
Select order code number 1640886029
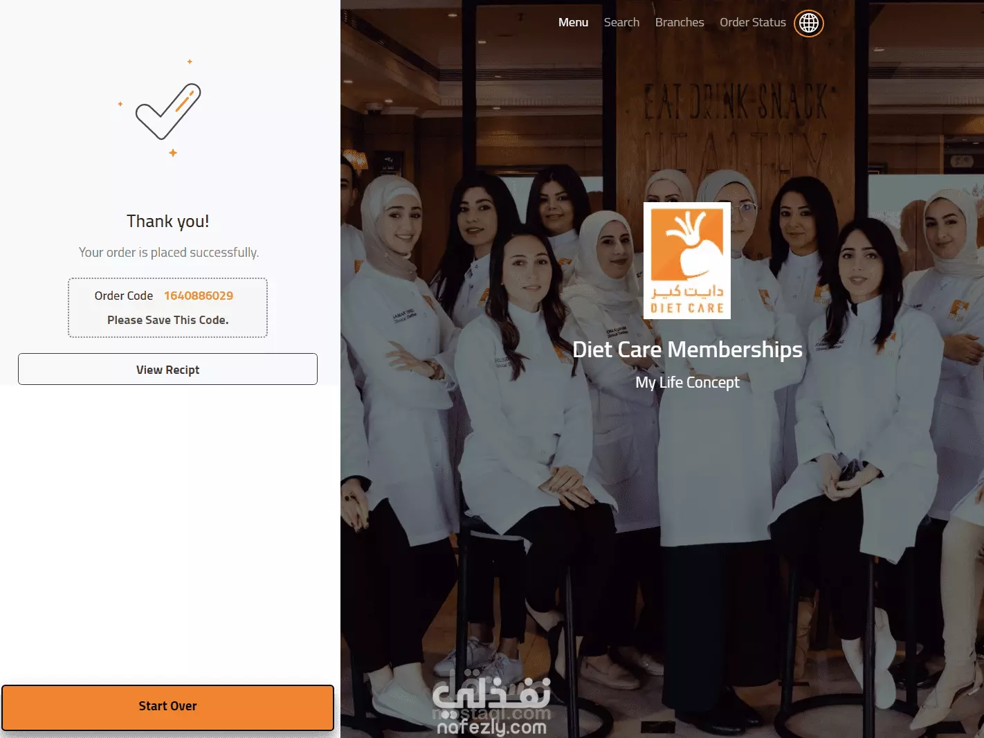point(199,296)
